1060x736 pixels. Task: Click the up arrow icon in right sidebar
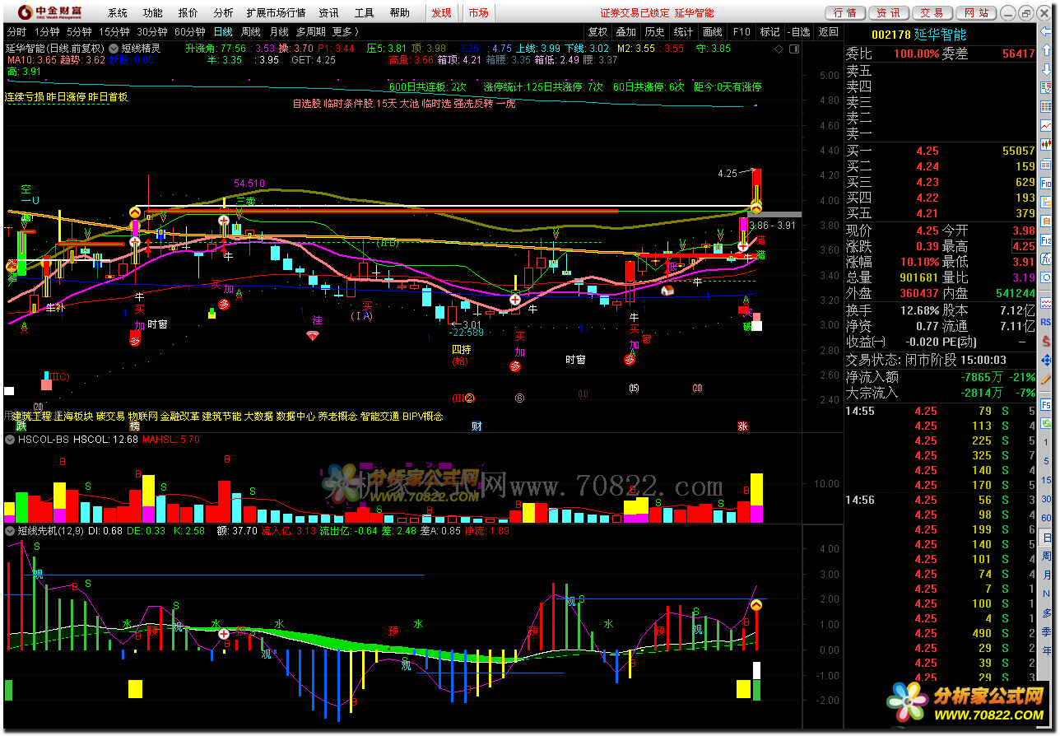[1046, 49]
